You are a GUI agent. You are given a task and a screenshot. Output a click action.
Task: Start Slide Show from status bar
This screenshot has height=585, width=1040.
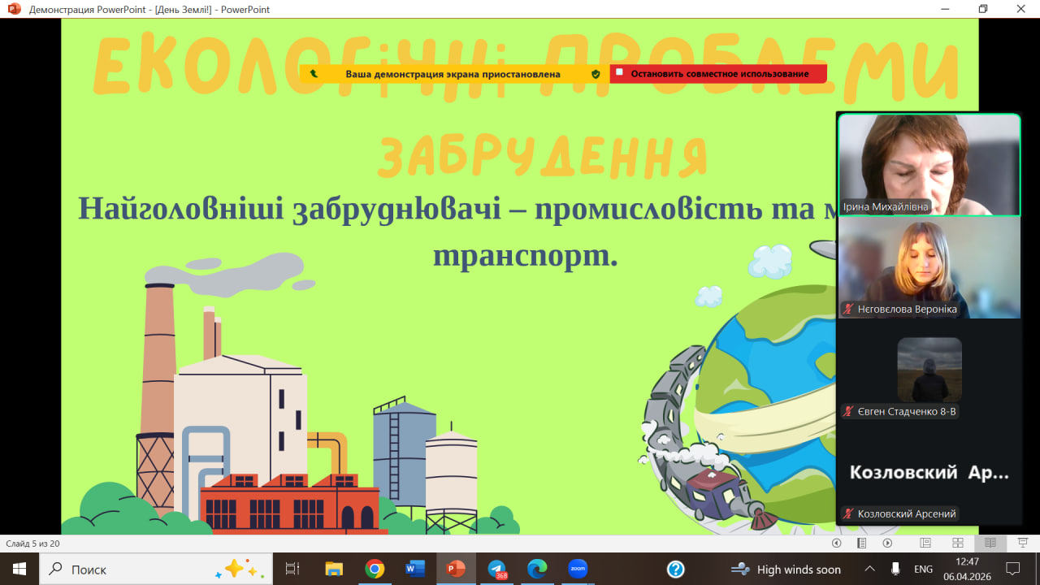coord(1022,543)
